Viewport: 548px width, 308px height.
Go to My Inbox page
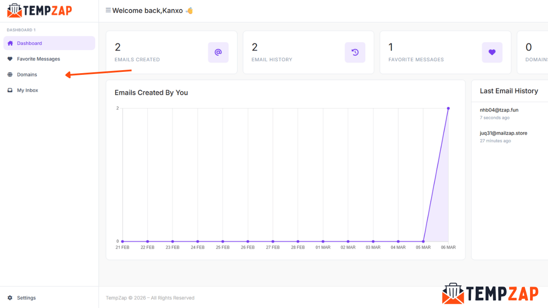[x=27, y=90]
